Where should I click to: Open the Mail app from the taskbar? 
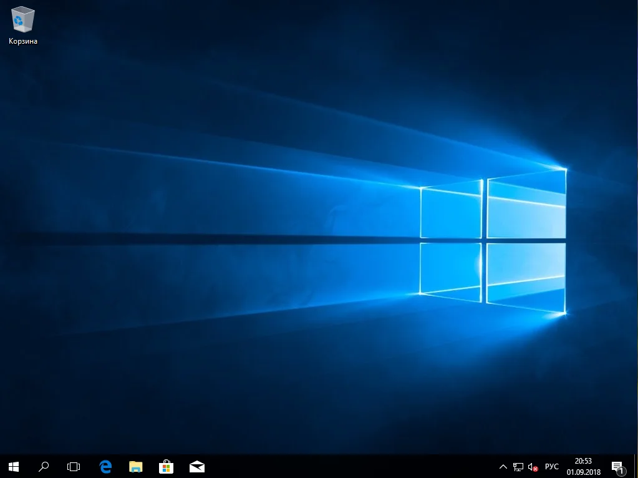197,466
